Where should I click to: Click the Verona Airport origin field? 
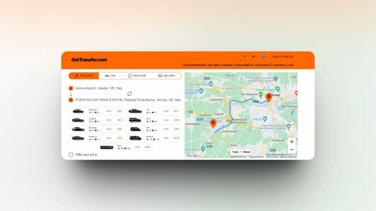99,88
